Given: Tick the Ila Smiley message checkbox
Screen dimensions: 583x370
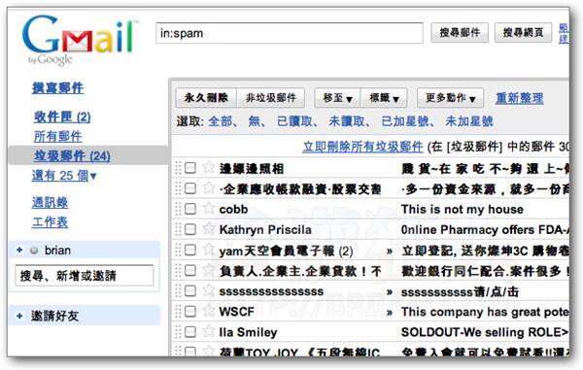Looking at the screenshot, I should coord(190,331).
